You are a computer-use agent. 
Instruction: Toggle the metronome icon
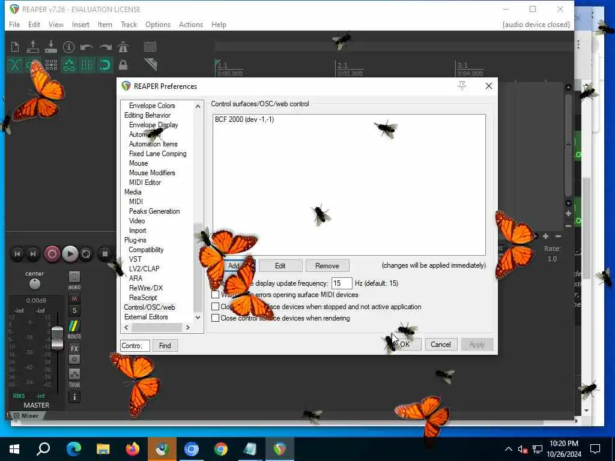pyautogui.click(x=123, y=47)
